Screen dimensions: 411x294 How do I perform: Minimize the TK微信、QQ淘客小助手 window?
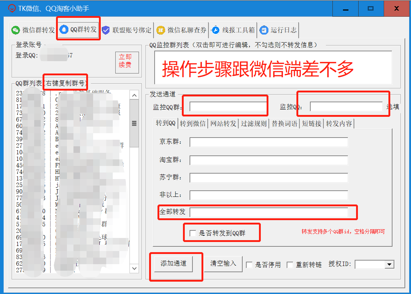(x=346, y=9)
